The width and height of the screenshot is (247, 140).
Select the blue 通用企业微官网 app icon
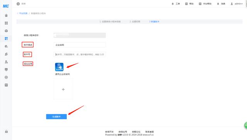pyautogui.click(x=59, y=67)
